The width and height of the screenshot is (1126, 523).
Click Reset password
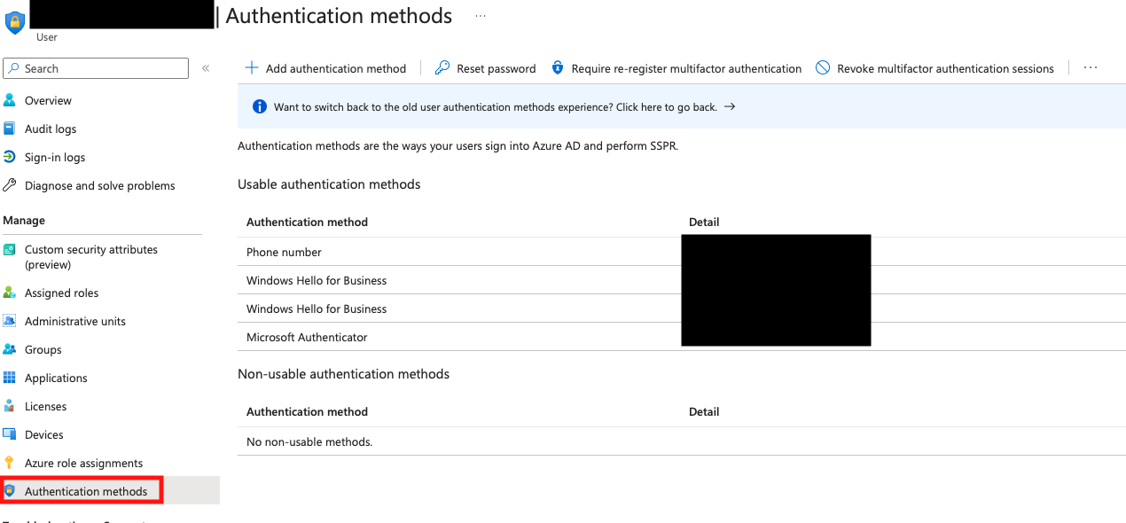[x=497, y=69]
